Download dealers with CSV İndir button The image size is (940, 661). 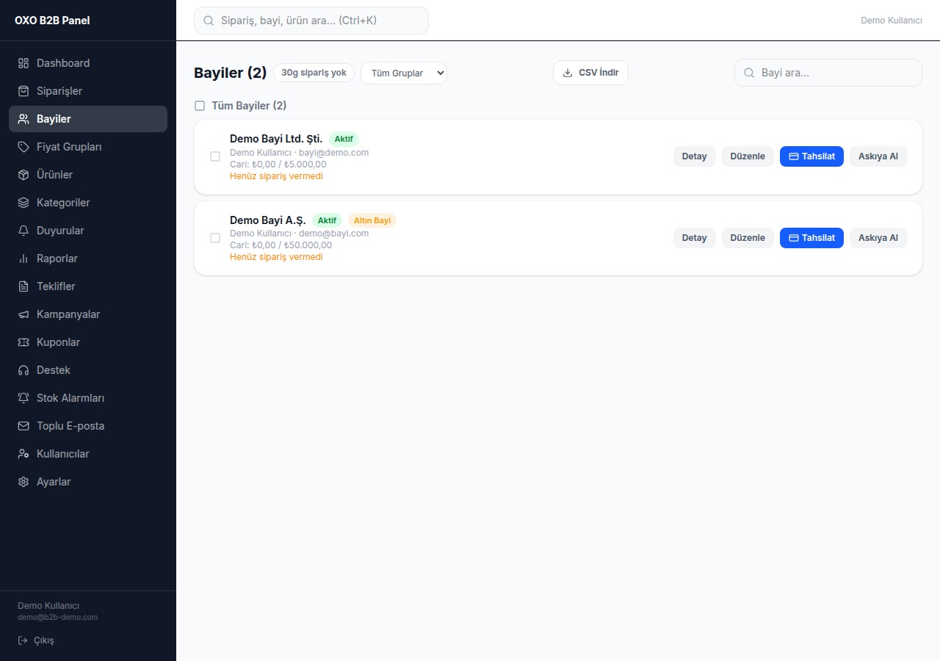590,73
